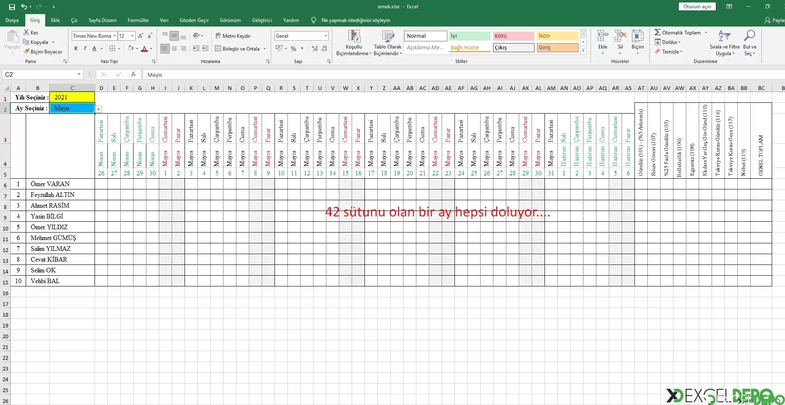Apply the Kötü cell style
The height and width of the screenshot is (405, 785).
click(x=513, y=36)
